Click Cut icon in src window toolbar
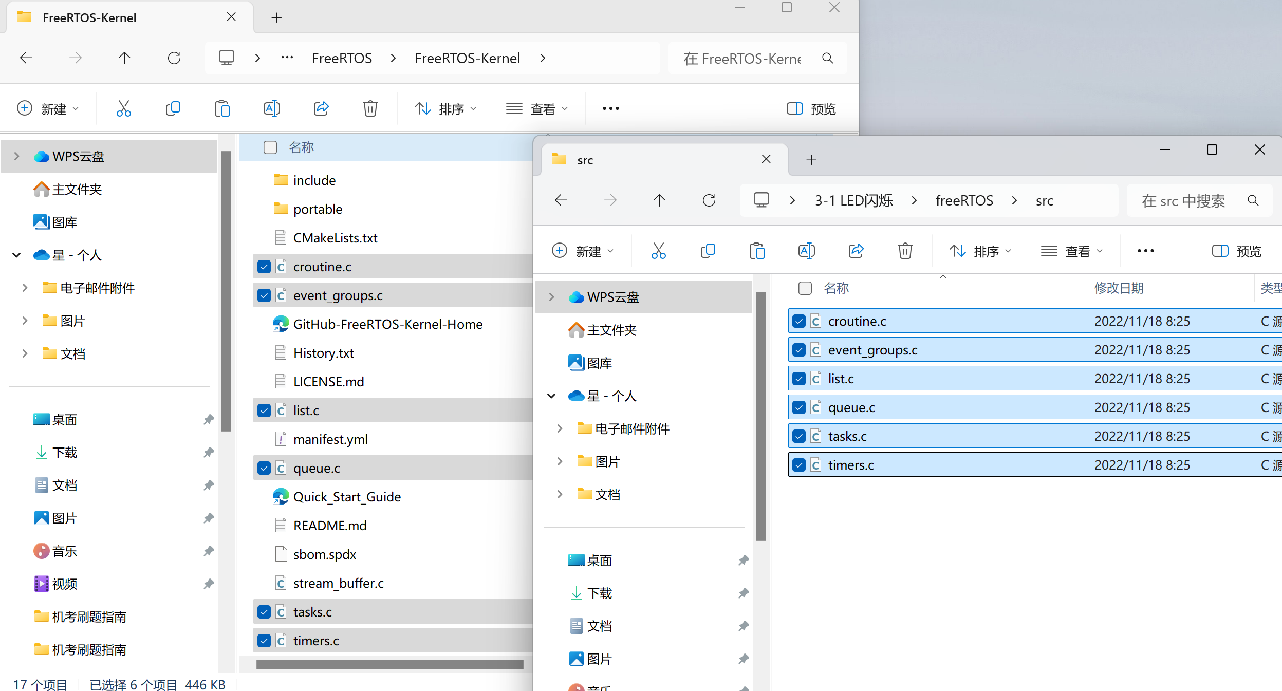 [x=658, y=251]
